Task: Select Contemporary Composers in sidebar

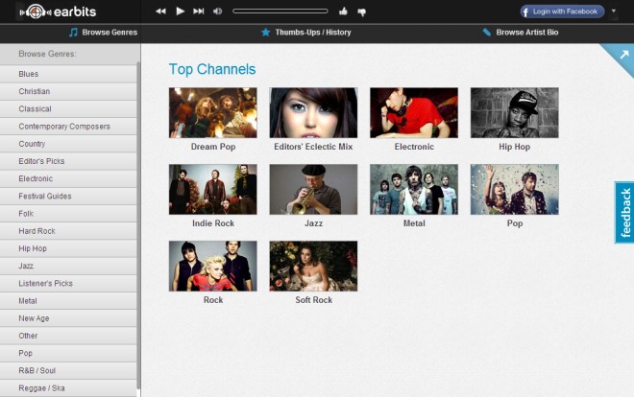Action: (x=68, y=127)
